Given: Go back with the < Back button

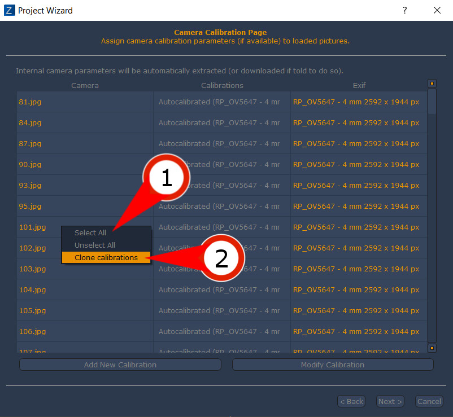Looking at the screenshot, I should point(351,401).
